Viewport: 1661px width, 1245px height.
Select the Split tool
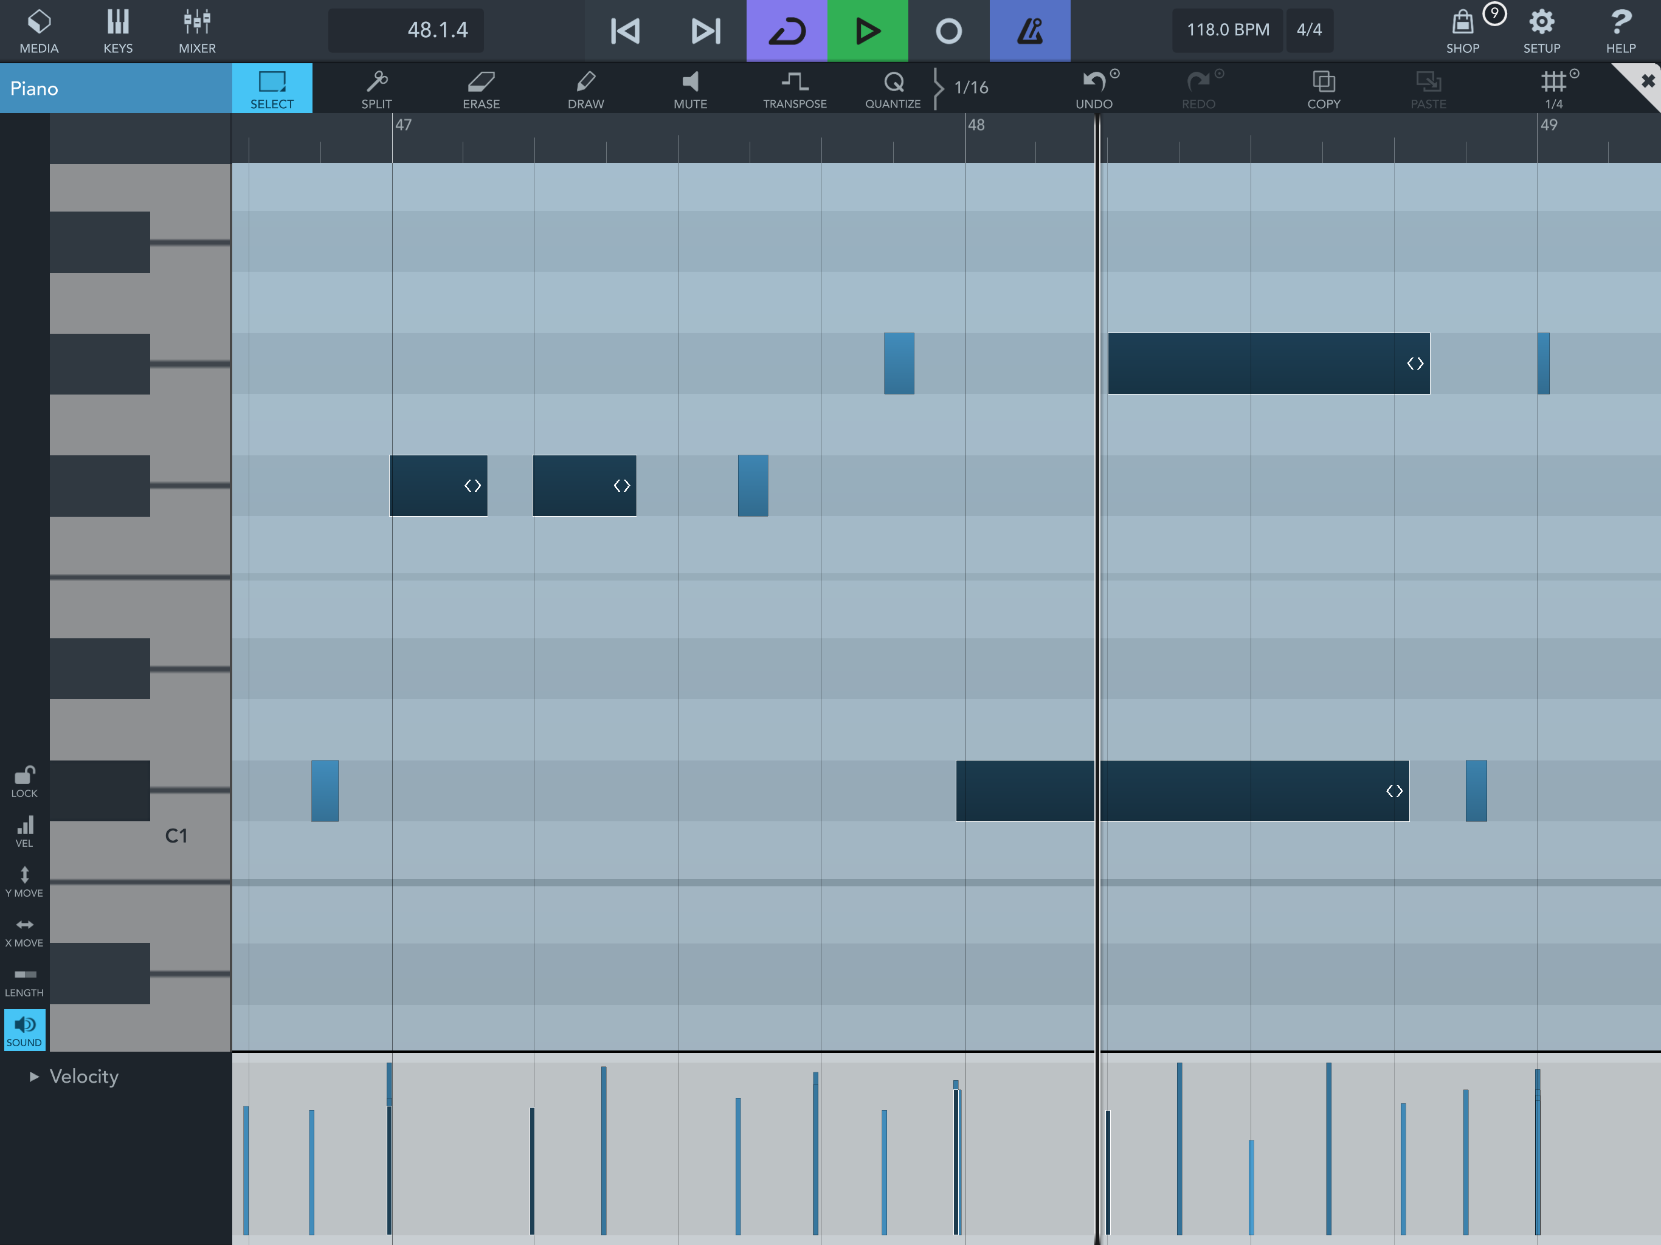376,89
